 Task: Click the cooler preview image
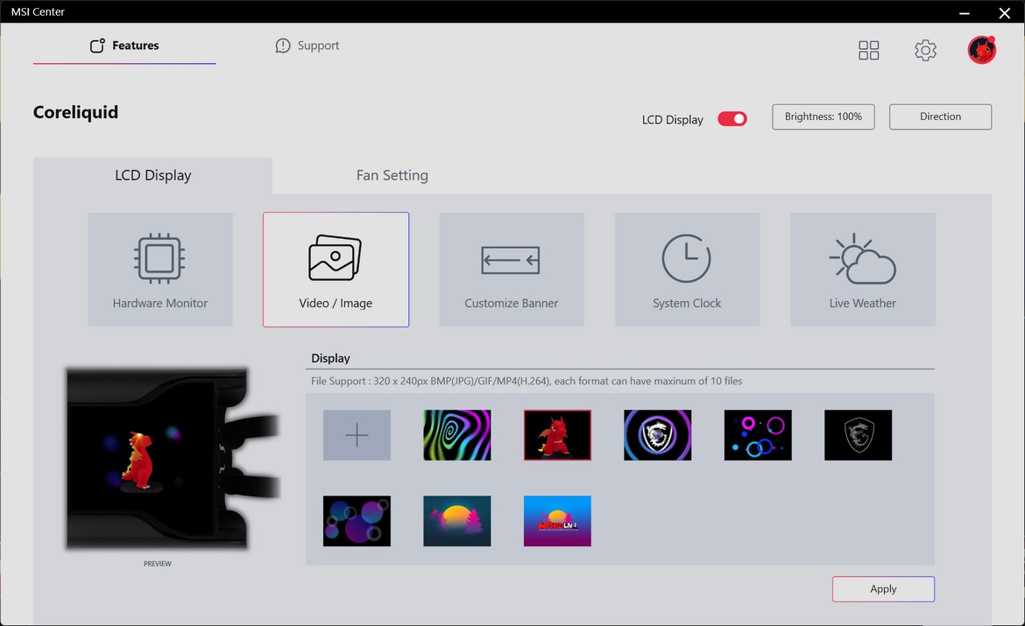pos(173,457)
